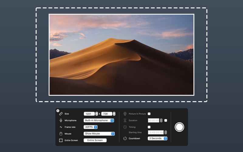Click the Duration time field 00:00:00

coord(154,120)
